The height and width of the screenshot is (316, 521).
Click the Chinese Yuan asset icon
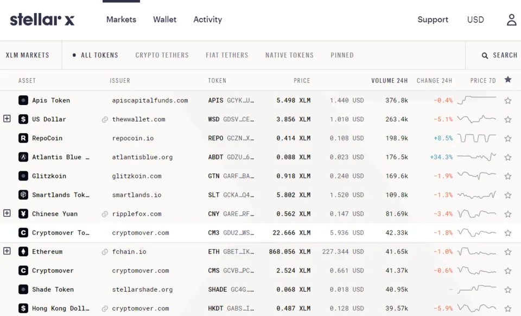pyautogui.click(x=23, y=214)
